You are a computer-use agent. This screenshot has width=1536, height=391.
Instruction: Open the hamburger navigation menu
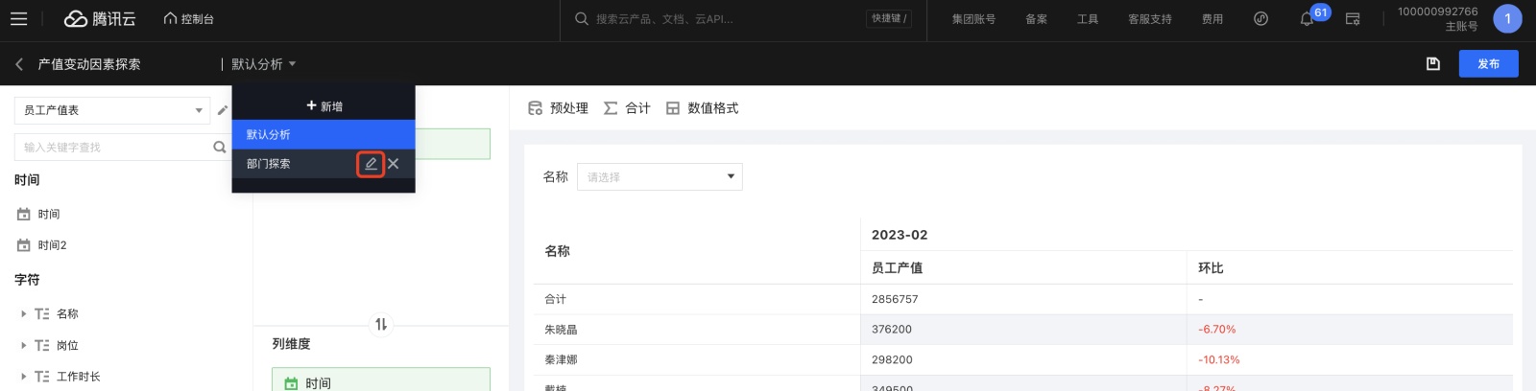point(18,18)
